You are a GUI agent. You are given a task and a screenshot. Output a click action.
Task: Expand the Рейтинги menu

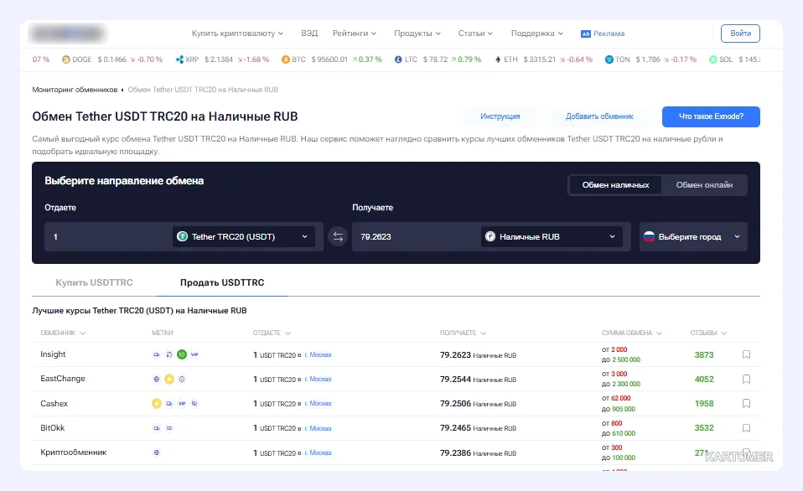click(x=355, y=34)
